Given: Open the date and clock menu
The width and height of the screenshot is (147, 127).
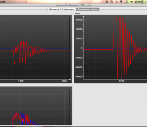Looking at the screenshot, I should pyautogui.click(x=138, y=2).
